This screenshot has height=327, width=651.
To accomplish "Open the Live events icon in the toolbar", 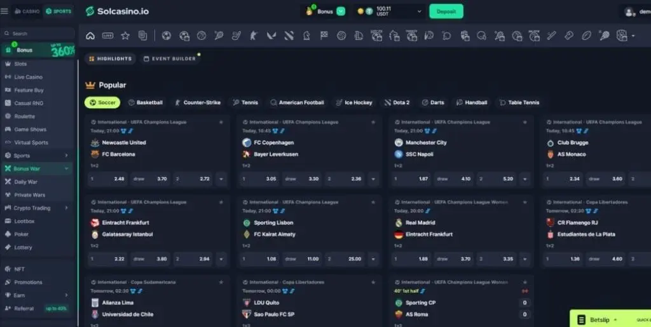I will click(x=107, y=36).
